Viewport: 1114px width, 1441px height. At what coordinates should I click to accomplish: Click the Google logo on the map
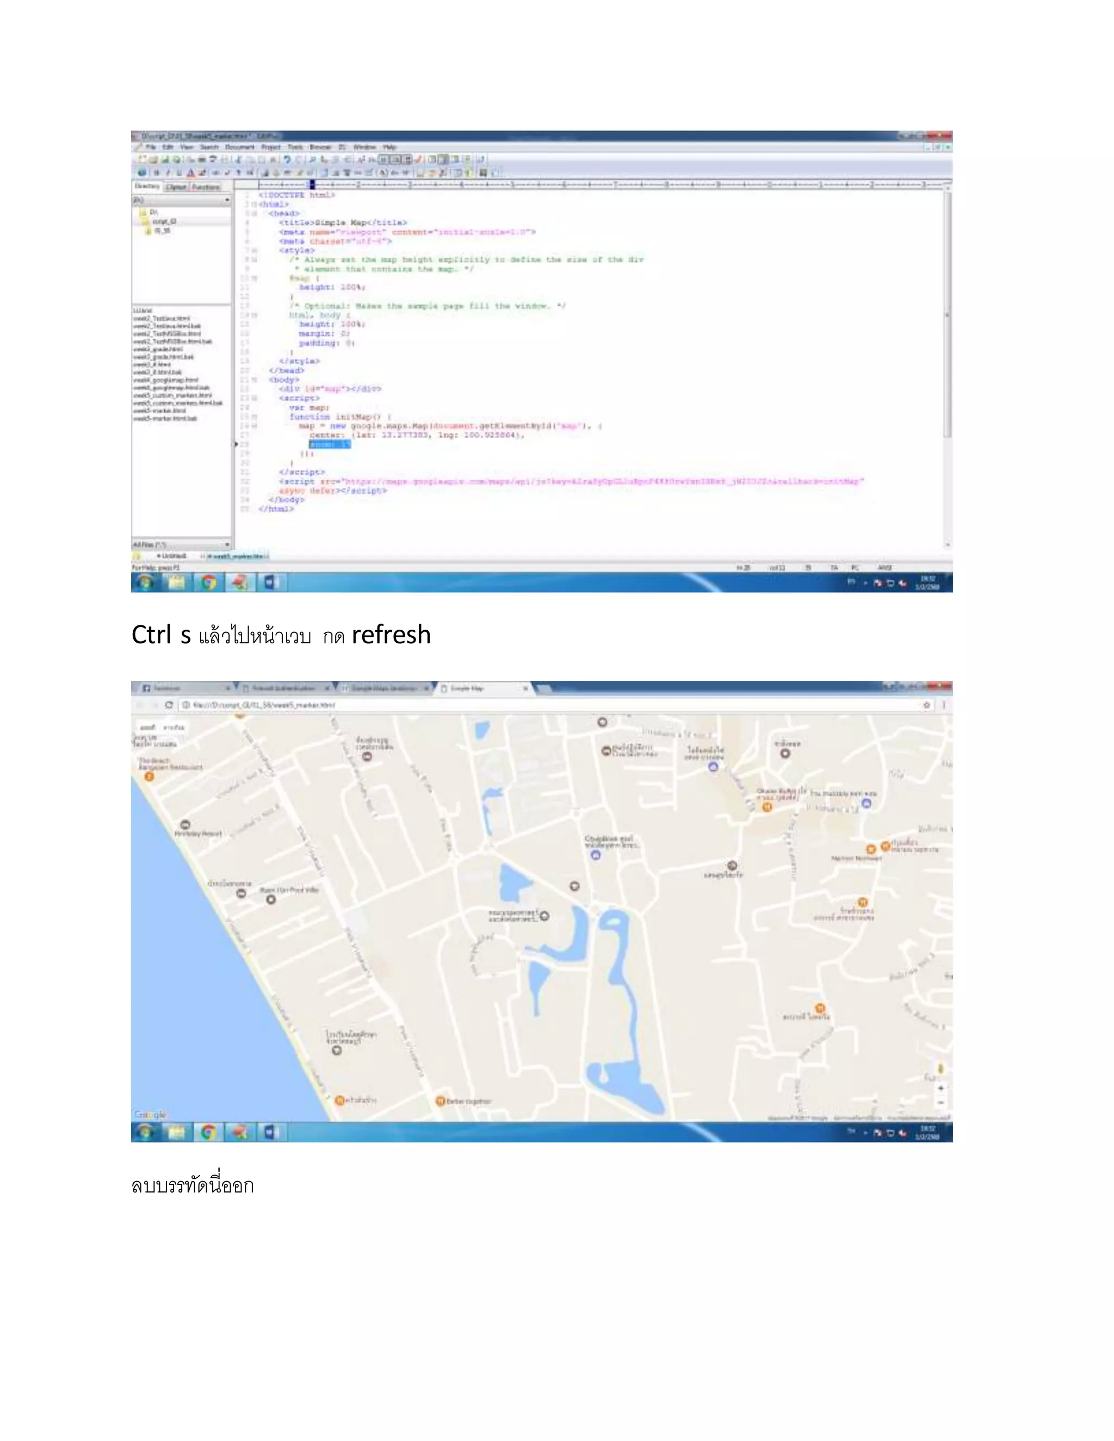coord(151,1114)
